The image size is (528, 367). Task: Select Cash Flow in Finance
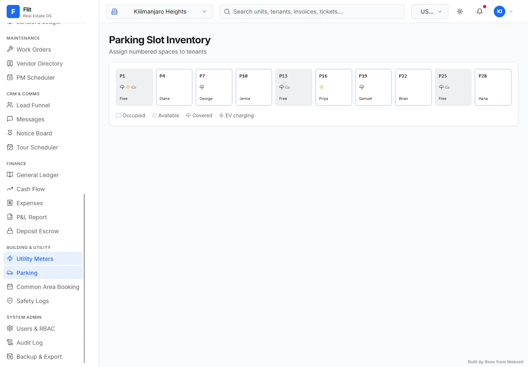(x=43, y=189)
